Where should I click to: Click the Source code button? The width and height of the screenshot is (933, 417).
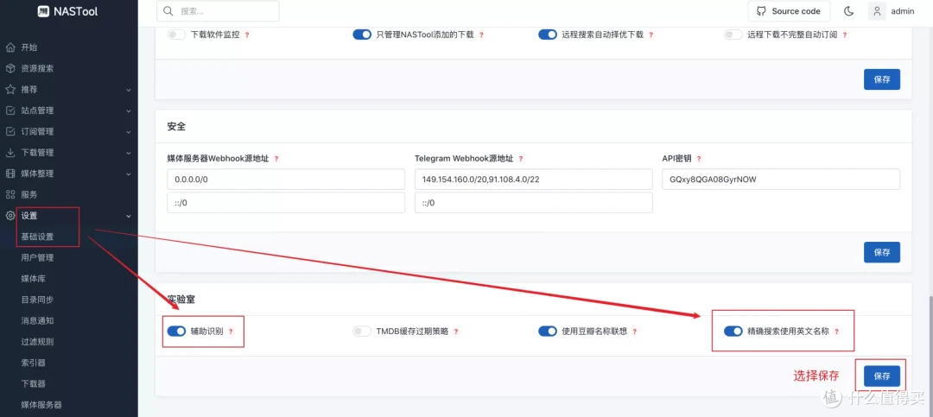pyautogui.click(x=789, y=11)
